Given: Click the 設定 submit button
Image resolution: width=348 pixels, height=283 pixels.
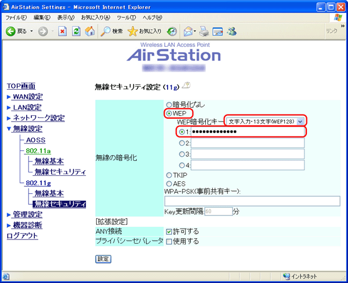Looking at the screenshot, I should (x=103, y=259).
